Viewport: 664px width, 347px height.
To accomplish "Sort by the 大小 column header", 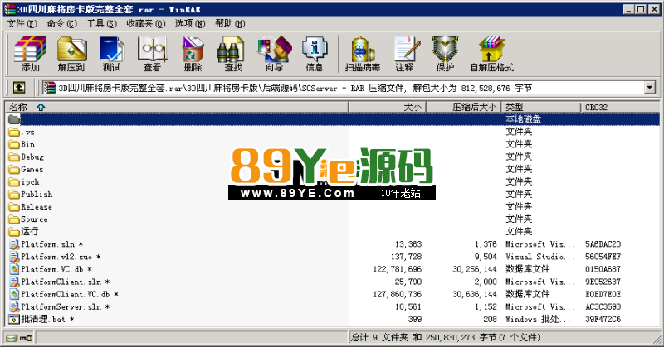I will 387,107.
